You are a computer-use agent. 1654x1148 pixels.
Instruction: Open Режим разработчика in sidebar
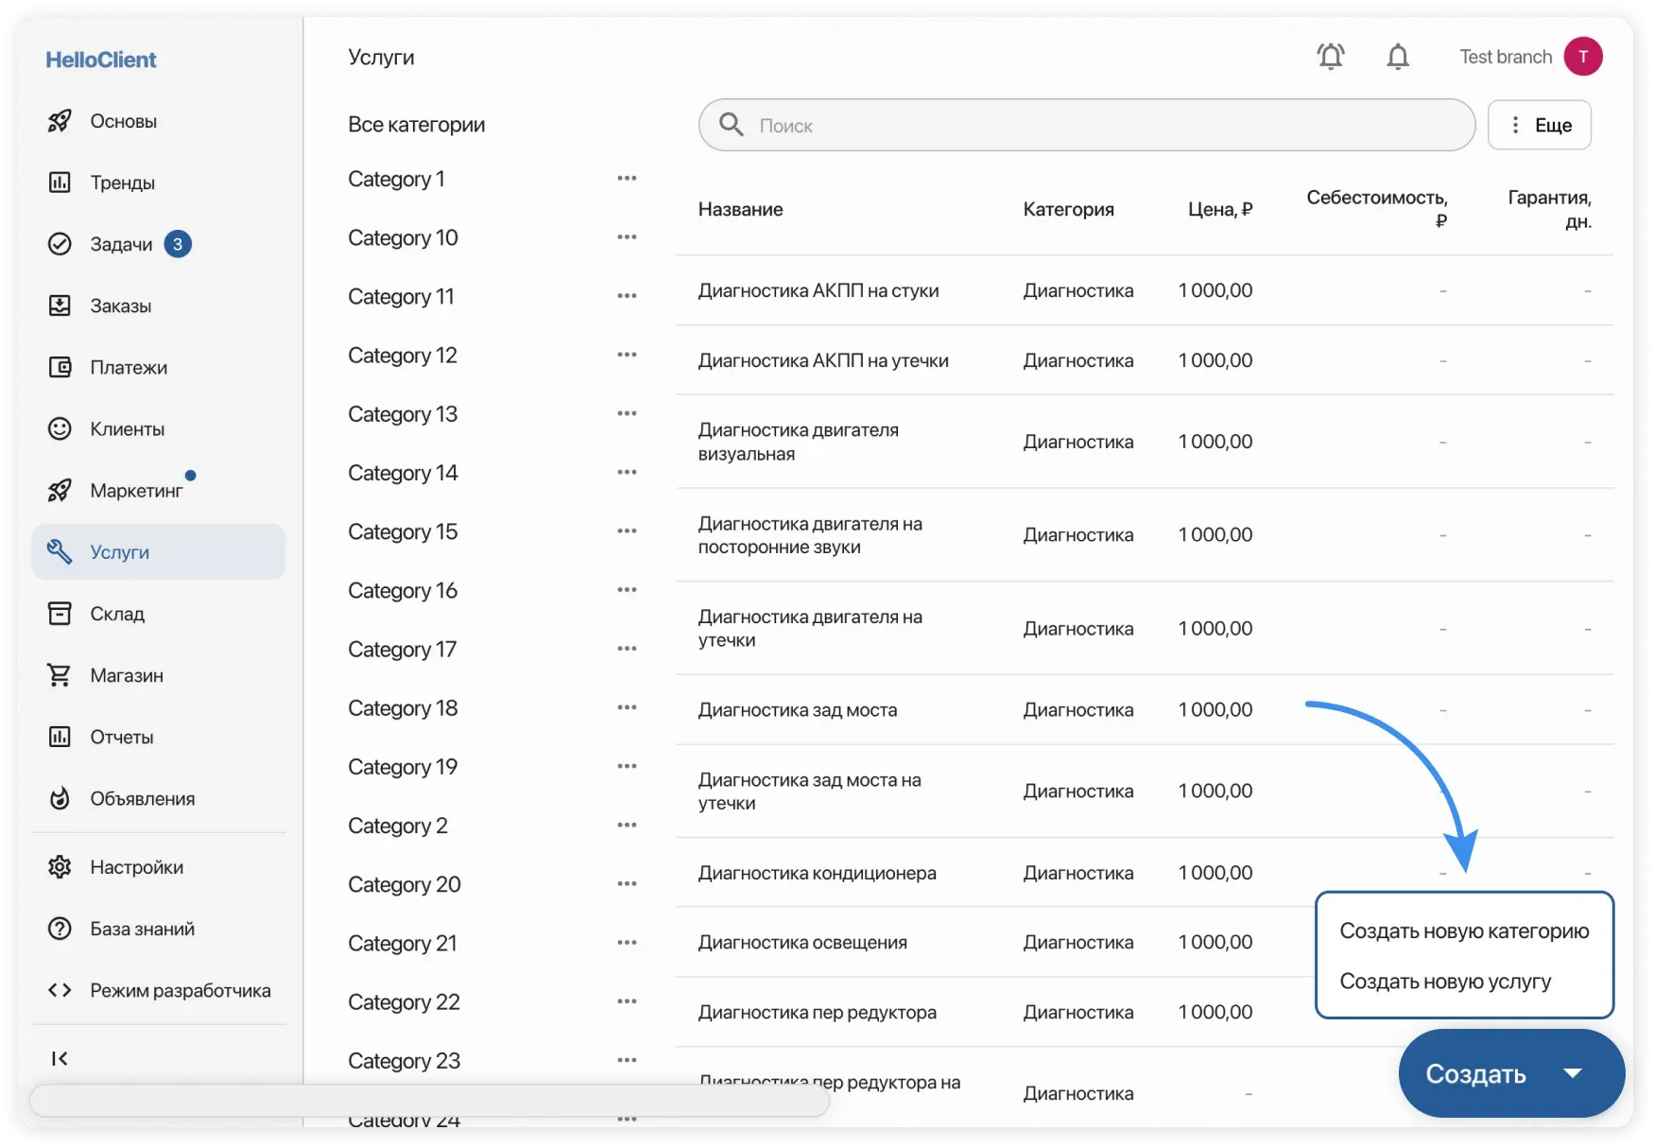pyautogui.click(x=180, y=990)
